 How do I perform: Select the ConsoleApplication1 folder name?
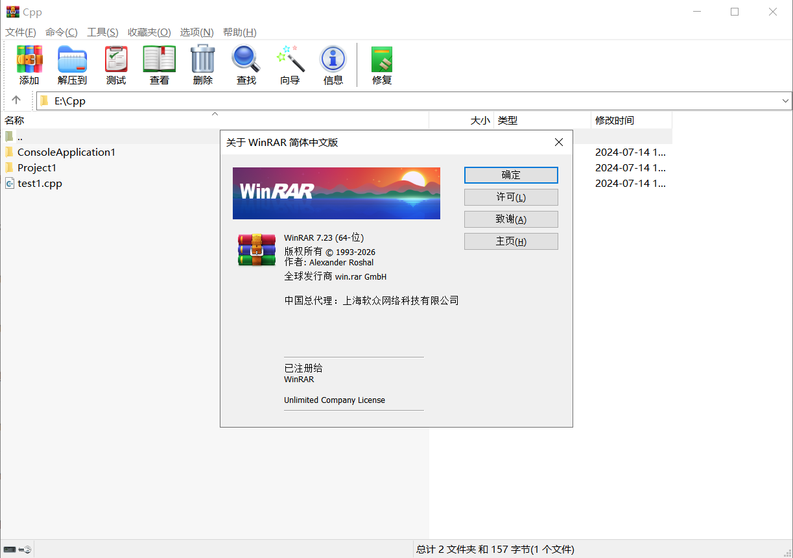point(66,152)
